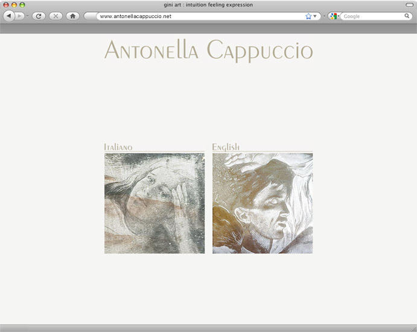Click the magnifier icon in search box
This screenshot has height=332, width=417.
pyautogui.click(x=407, y=16)
